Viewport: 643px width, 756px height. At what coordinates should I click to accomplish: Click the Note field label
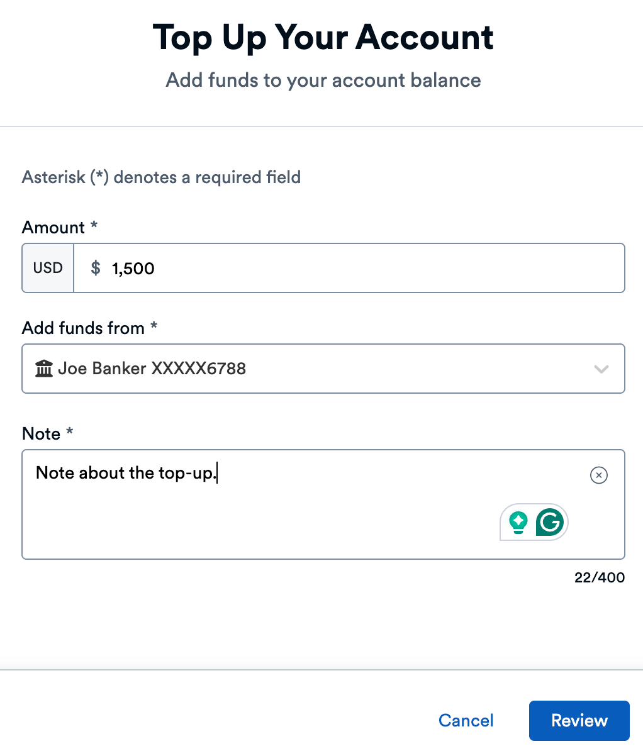(x=41, y=433)
